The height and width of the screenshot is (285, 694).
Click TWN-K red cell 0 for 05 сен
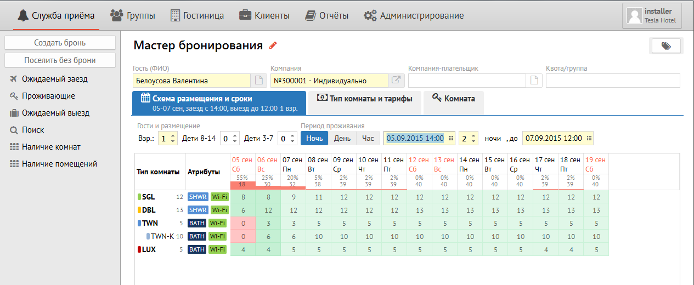tap(242, 236)
